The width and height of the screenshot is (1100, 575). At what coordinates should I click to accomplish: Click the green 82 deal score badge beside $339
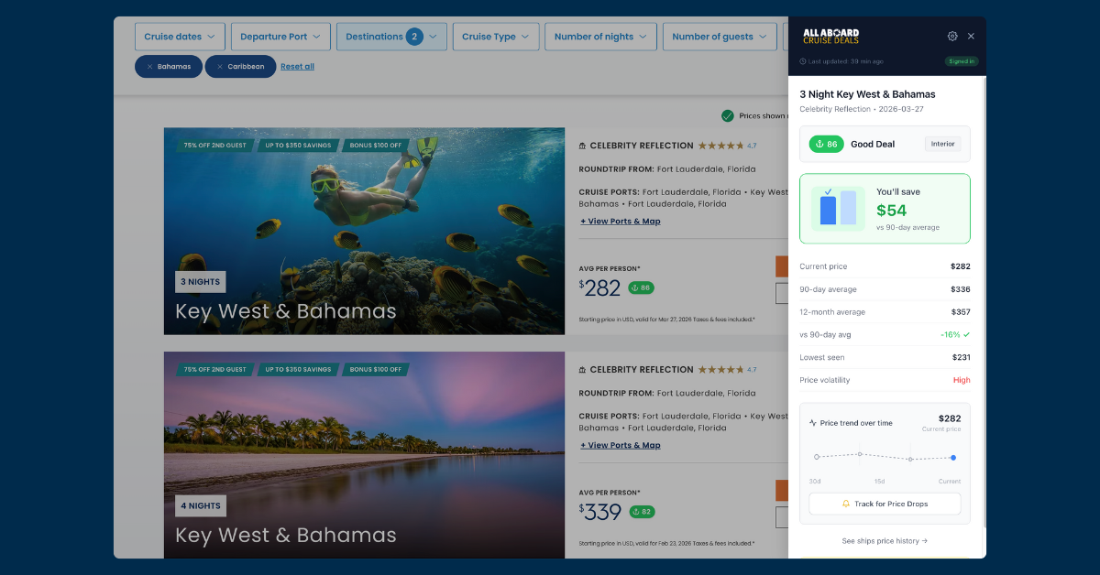(x=641, y=512)
